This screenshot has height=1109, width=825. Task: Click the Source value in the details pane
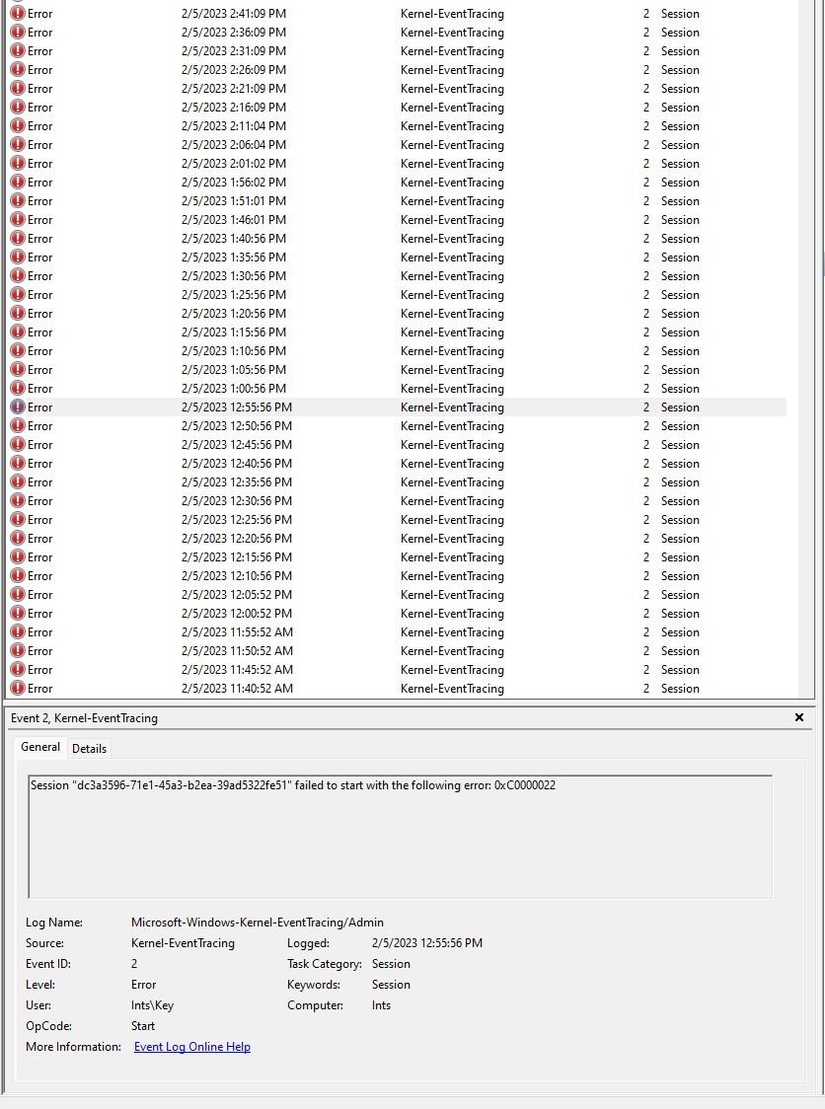point(183,943)
